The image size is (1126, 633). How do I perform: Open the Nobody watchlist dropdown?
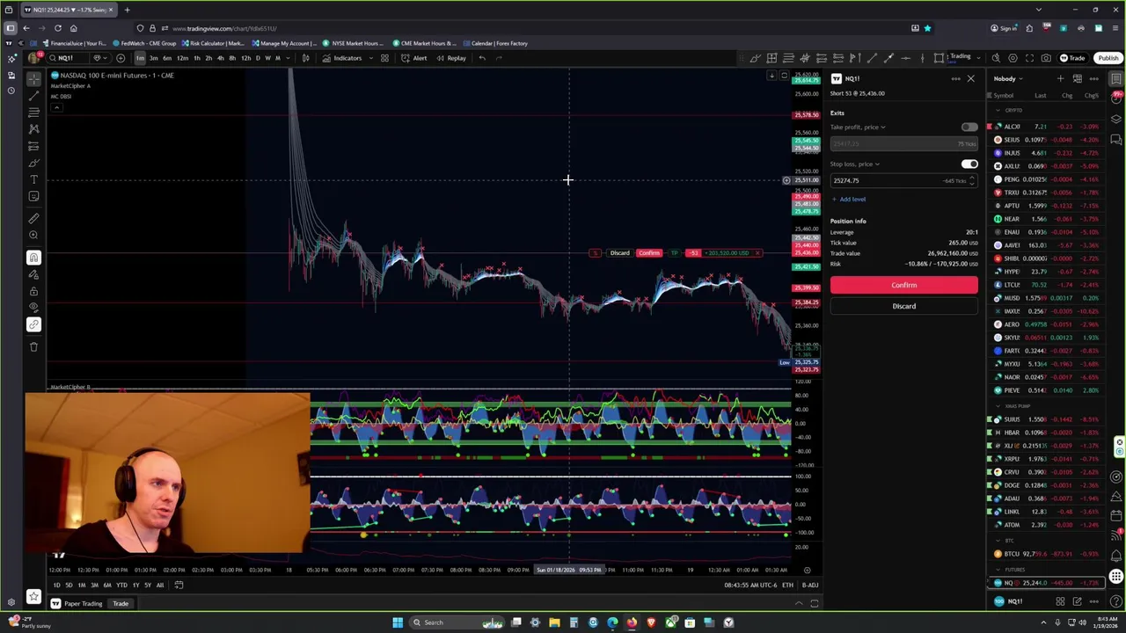click(x=1008, y=79)
